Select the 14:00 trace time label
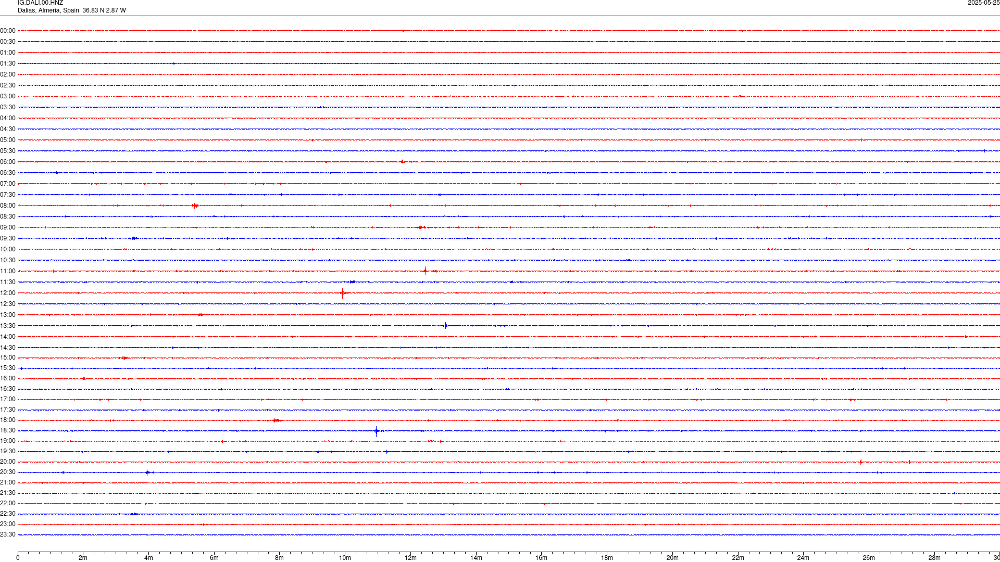Viewport: 1000px width, 562px height. click(8, 337)
